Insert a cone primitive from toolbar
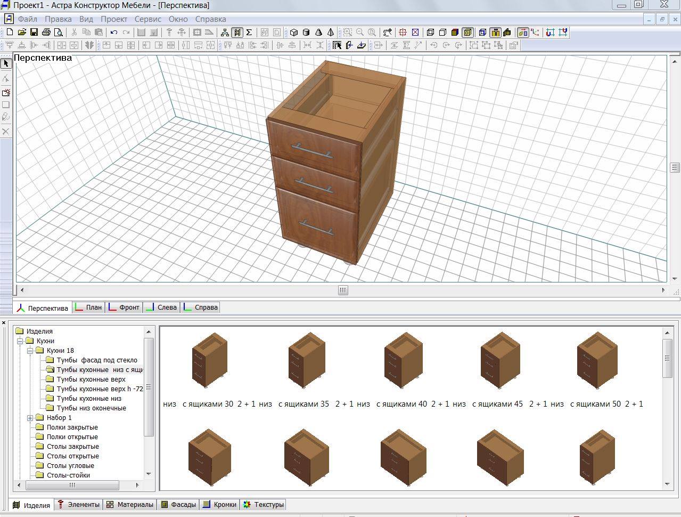The image size is (681, 517). tap(318, 33)
